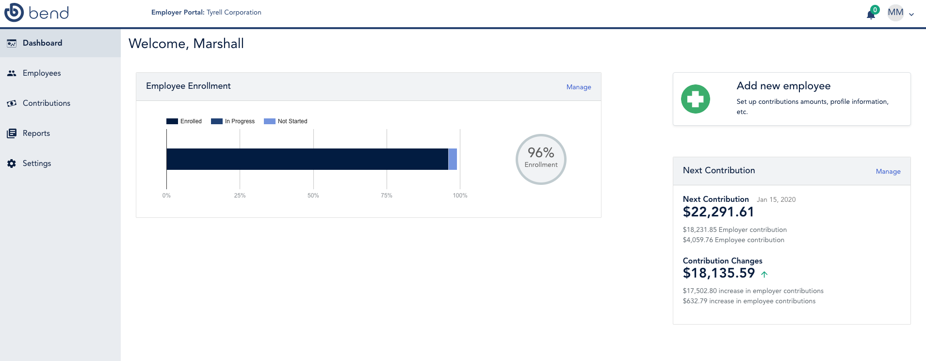Click the Add new employee heading
The image size is (926, 361).
783,86
